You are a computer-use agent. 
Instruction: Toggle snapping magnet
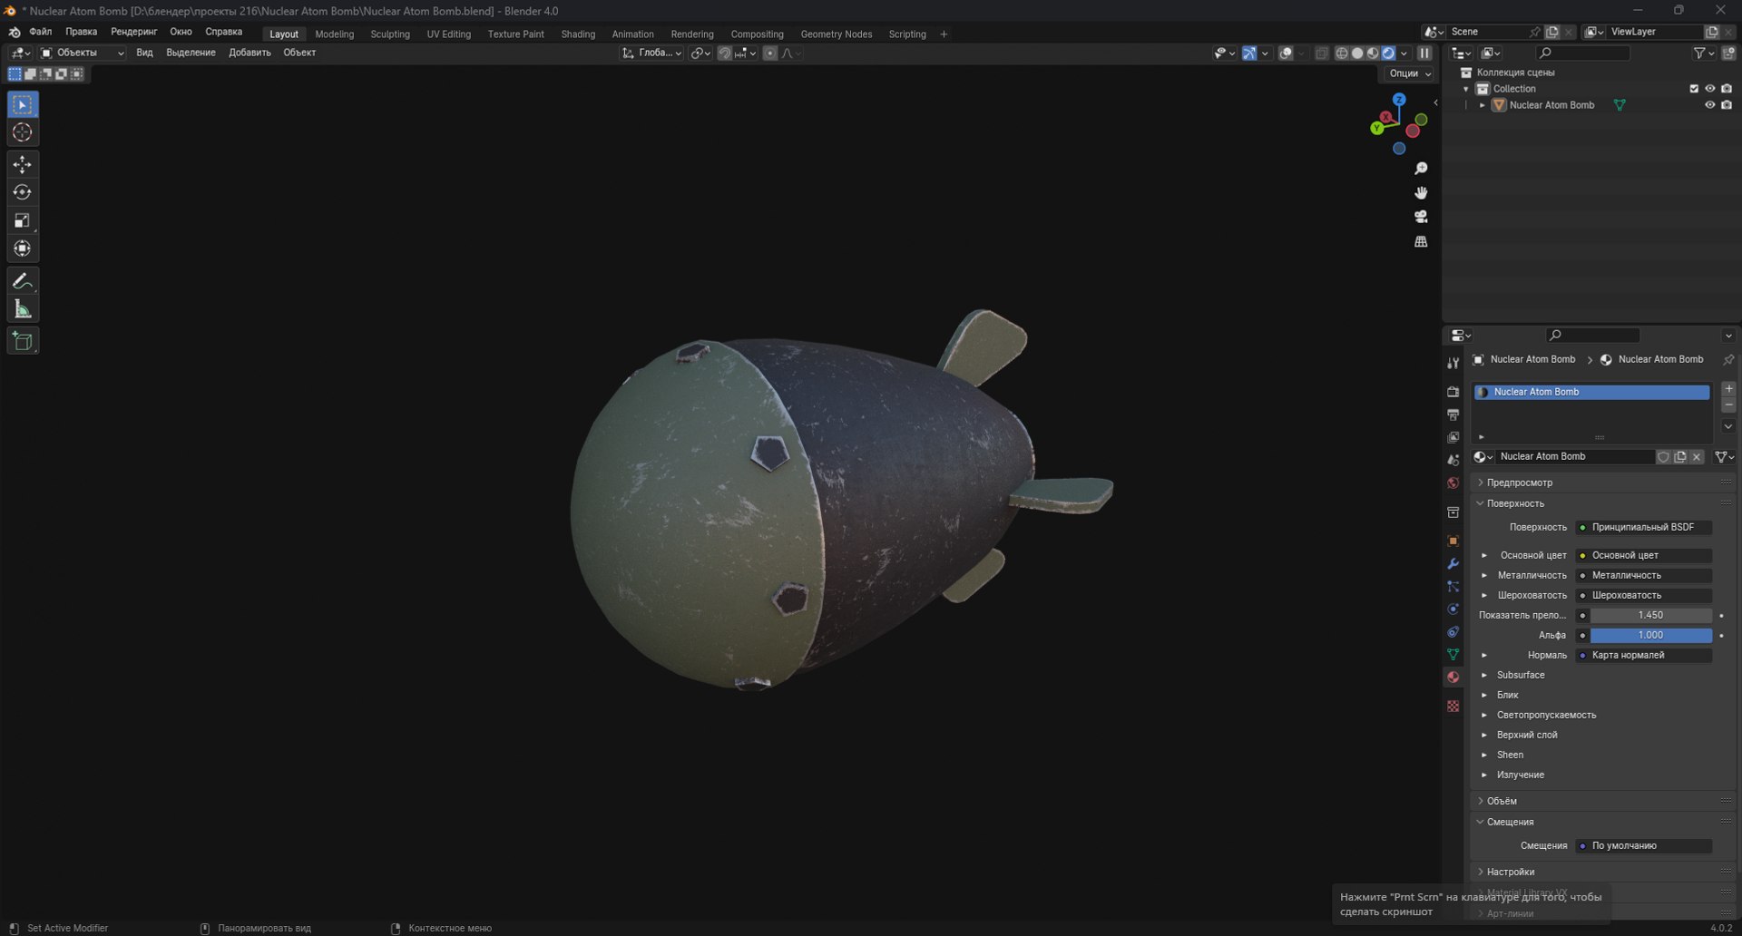[x=724, y=54]
